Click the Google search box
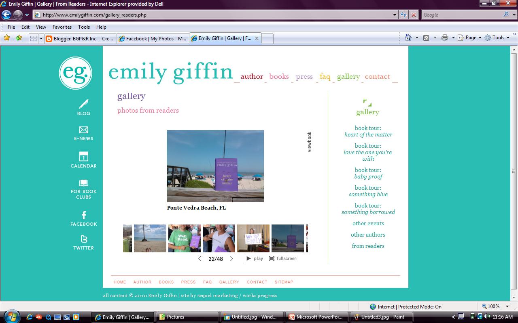The width and height of the screenshot is (518, 323). point(461,15)
